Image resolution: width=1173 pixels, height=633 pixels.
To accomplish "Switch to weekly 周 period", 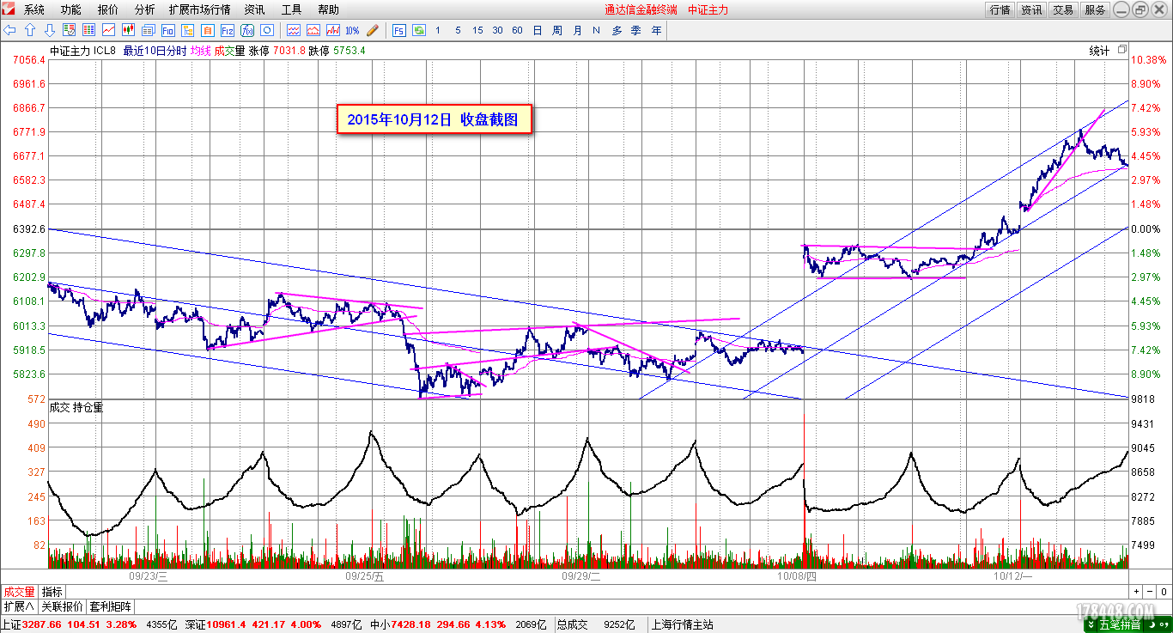I will pos(557,30).
